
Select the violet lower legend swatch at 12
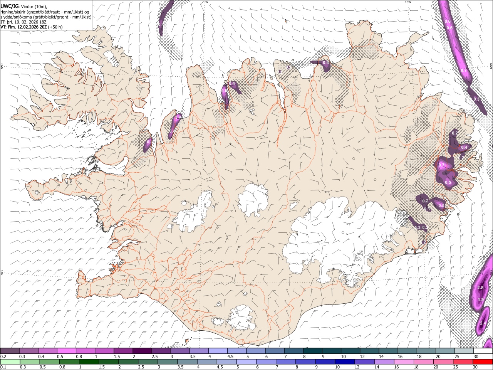pyautogui.click(x=364, y=362)
